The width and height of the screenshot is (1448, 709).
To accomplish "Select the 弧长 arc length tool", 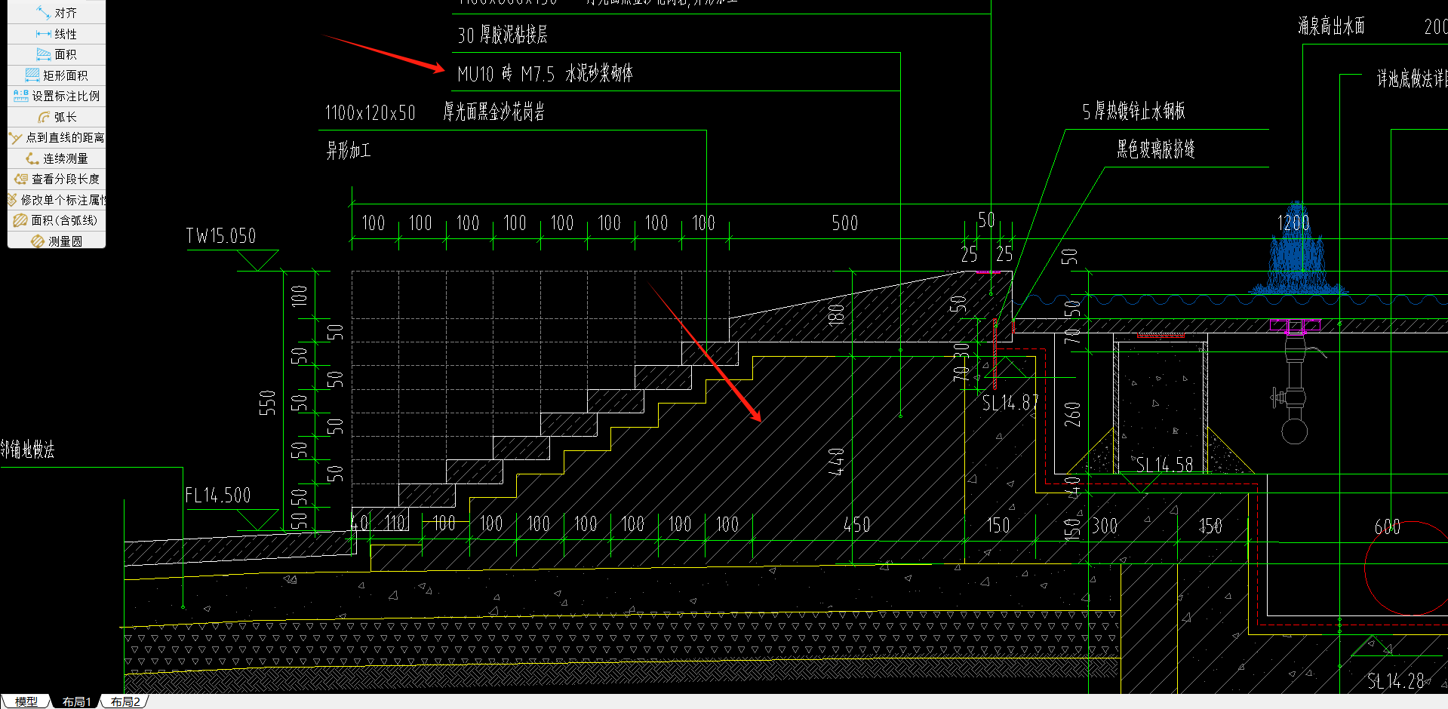I will (57, 117).
